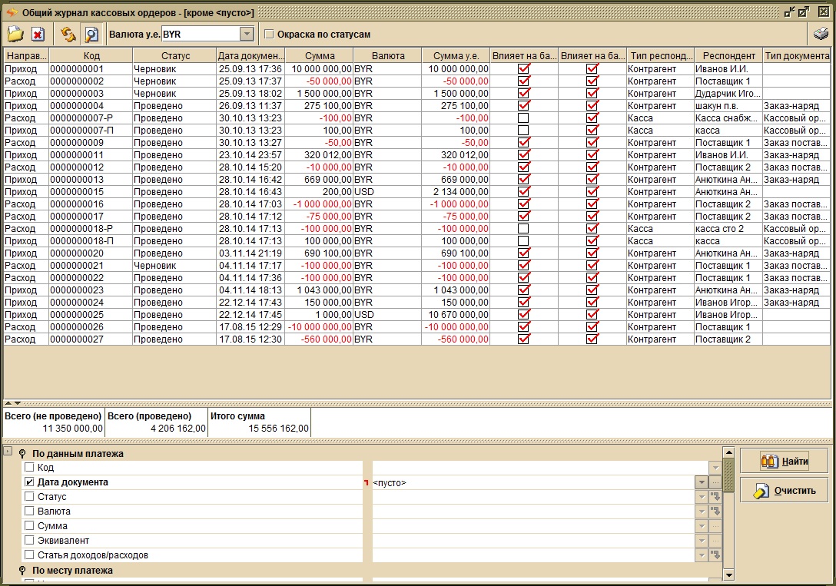Enable Окраска по статусам checkbox

[269, 34]
